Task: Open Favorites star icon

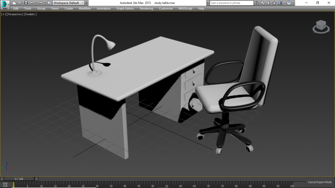Action: click(x=274, y=3)
